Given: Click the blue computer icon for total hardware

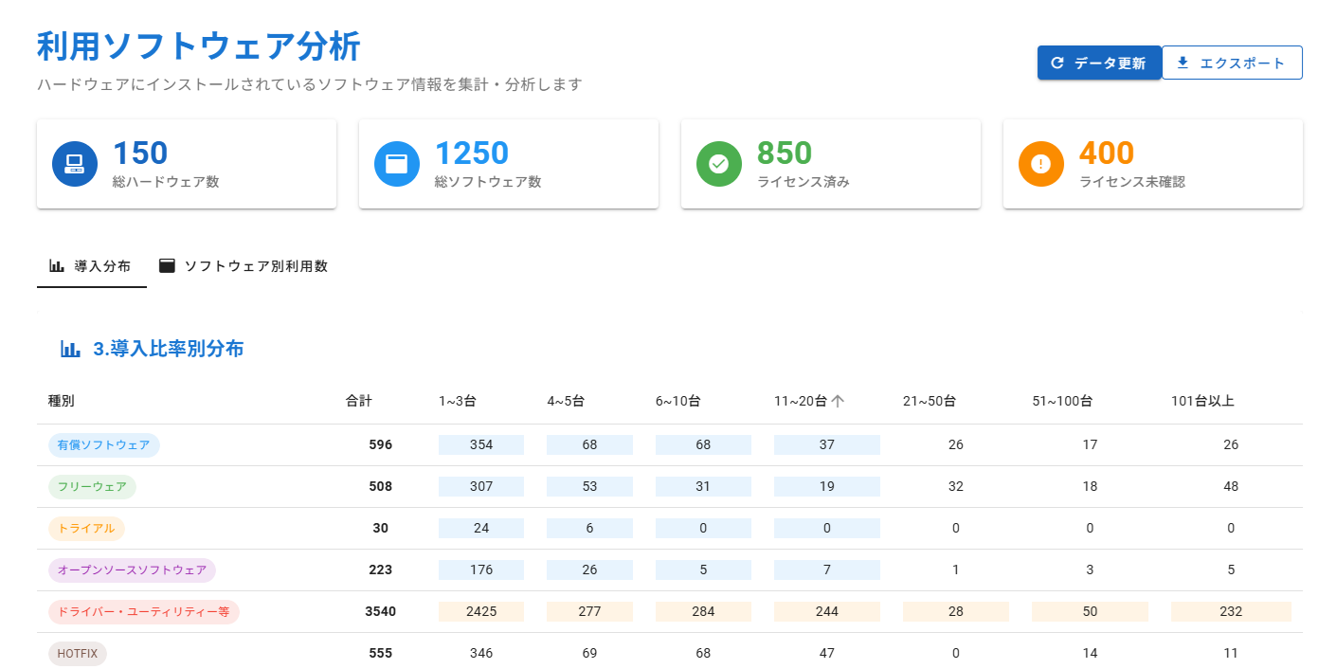Looking at the screenshot, I should (x=75, y=164).
